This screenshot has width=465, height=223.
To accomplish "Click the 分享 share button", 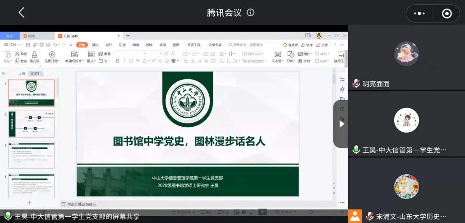I will [322, 45].
